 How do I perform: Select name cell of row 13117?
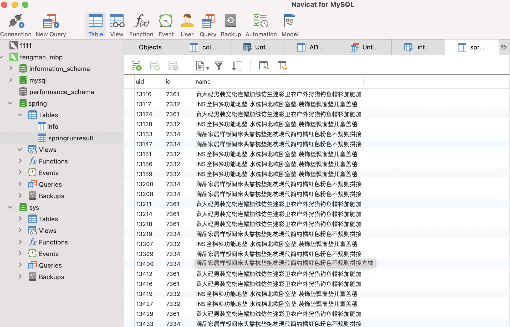pyautogui.click(x=279, y=104)
